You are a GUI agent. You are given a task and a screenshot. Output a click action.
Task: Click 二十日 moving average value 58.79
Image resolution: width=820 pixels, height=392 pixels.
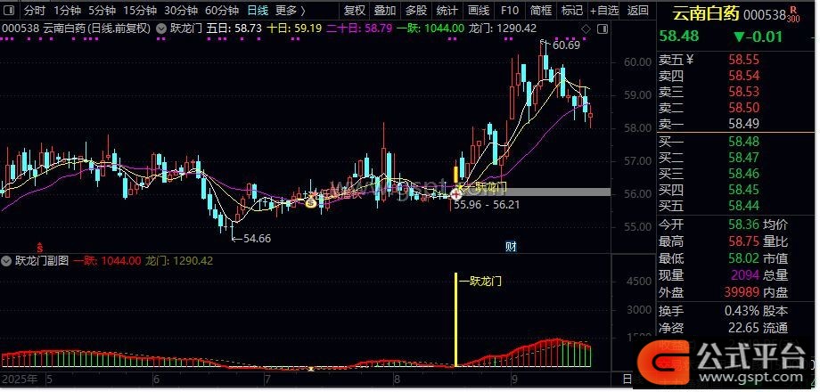click(x=378, y=29)
